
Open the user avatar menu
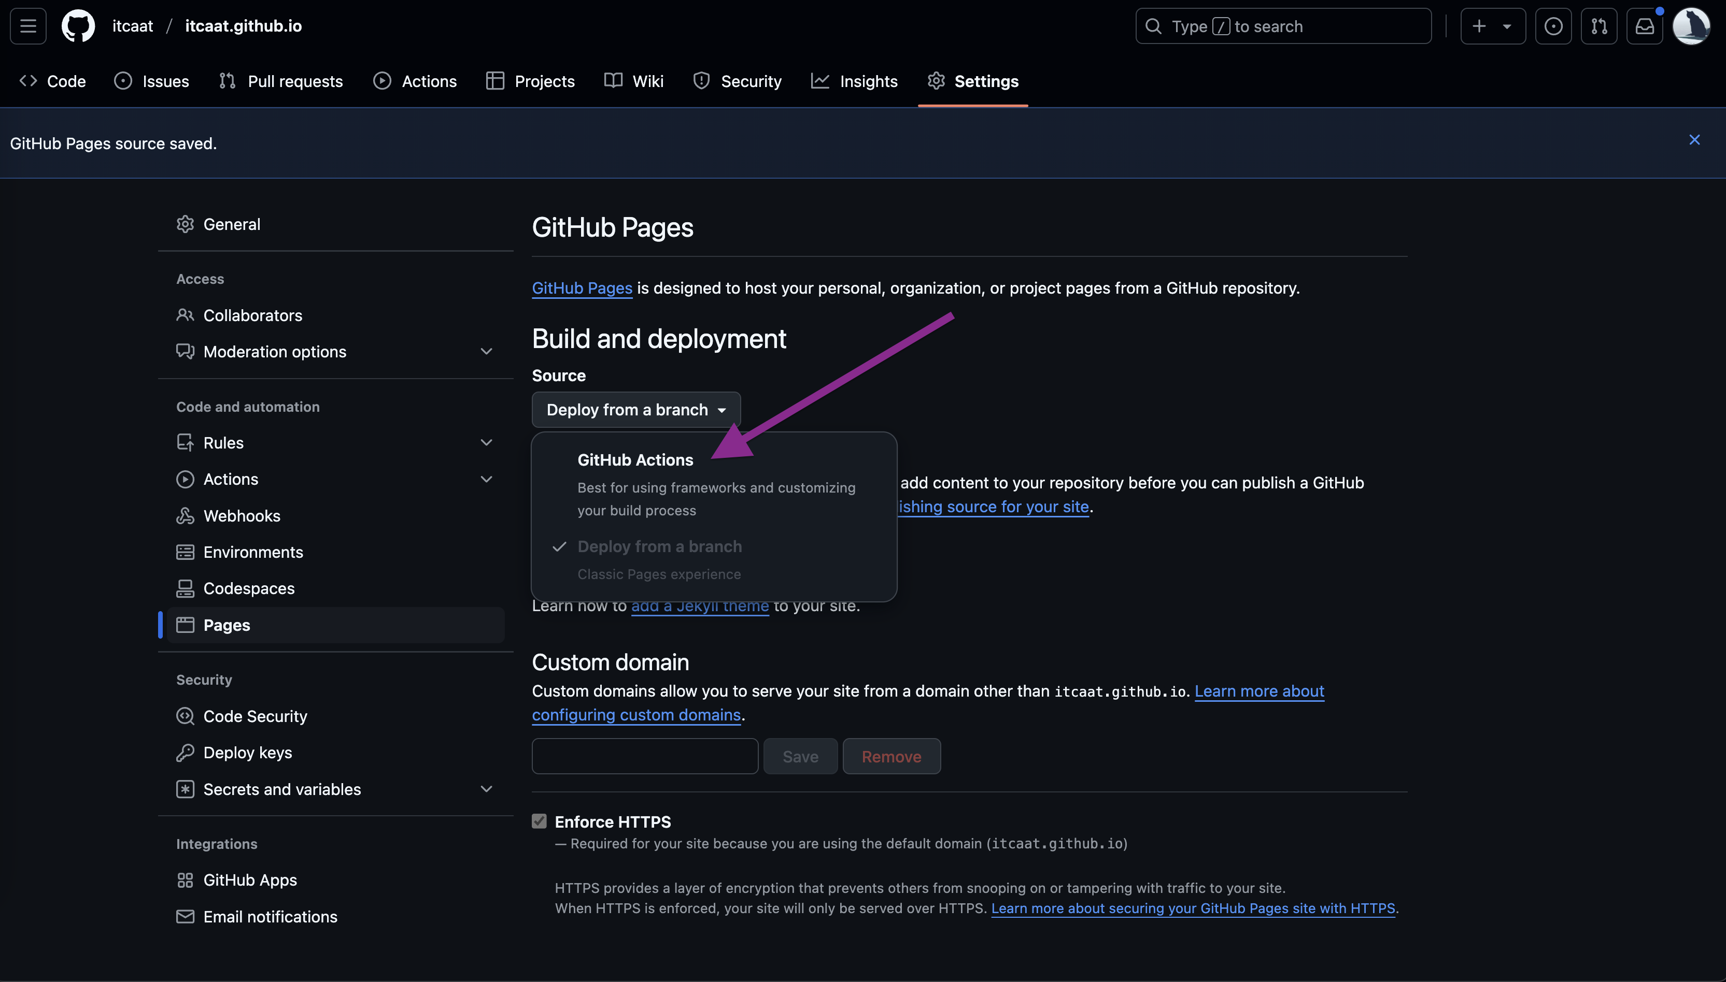click(1691, 26)
